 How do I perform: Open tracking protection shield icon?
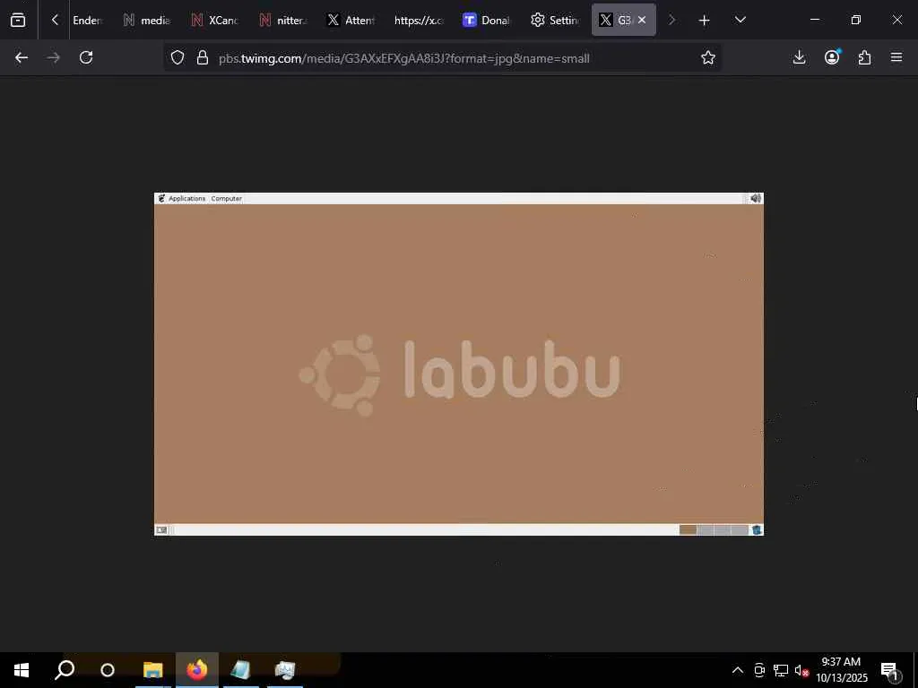[178, 57]
